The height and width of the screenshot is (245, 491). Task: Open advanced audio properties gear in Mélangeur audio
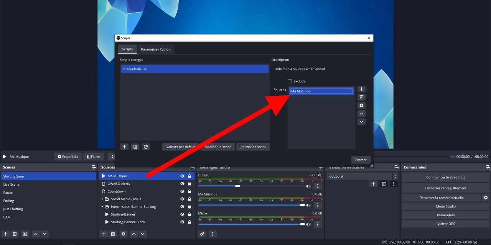pos(203,234)
